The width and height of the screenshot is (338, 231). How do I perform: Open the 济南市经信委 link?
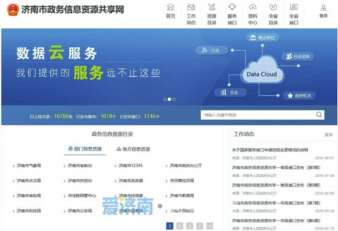tap(131, 195)
